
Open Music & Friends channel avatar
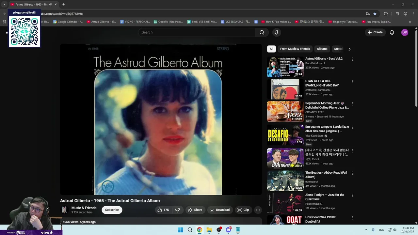coord(64,210)
